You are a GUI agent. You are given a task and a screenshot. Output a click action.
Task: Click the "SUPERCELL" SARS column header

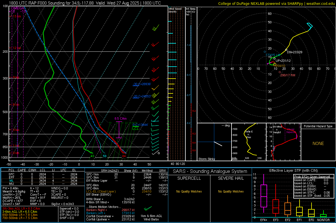pos(189,178)
